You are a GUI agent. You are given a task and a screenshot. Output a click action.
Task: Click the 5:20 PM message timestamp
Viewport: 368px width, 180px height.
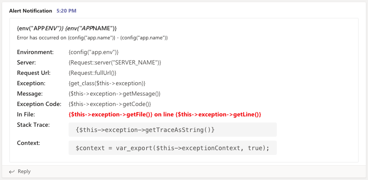coord(66,10)
